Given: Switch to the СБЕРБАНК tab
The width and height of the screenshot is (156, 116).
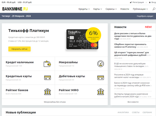Looking at the screenshot, I should pyautogui.click(x=147, y=112).
